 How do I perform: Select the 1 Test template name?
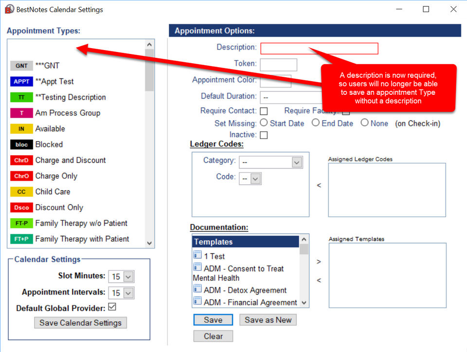coord(215,257)
